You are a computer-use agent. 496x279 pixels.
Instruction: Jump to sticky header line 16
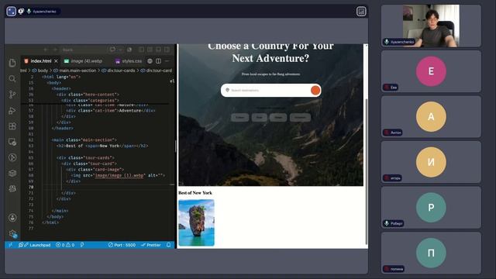[x=61, y=88]
